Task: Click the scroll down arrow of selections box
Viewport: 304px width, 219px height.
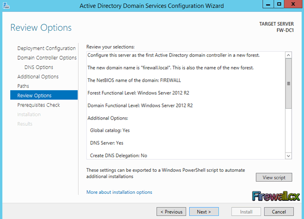Action: click(x=289, y=156)
